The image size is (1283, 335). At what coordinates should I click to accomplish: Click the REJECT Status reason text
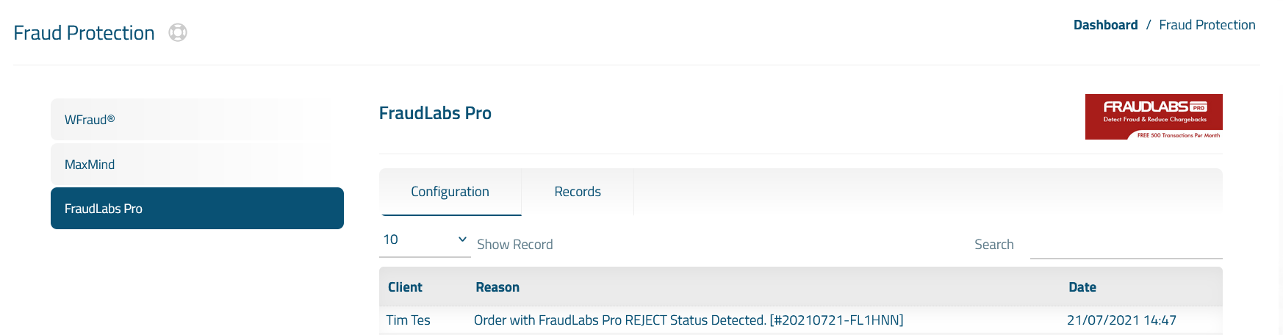[689, 320]
